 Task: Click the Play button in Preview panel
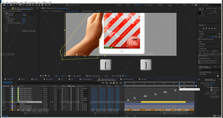[x=209, y=29]
